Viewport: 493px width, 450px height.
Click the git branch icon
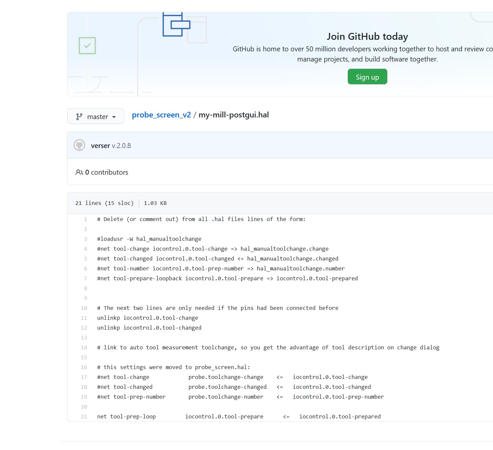79,116
